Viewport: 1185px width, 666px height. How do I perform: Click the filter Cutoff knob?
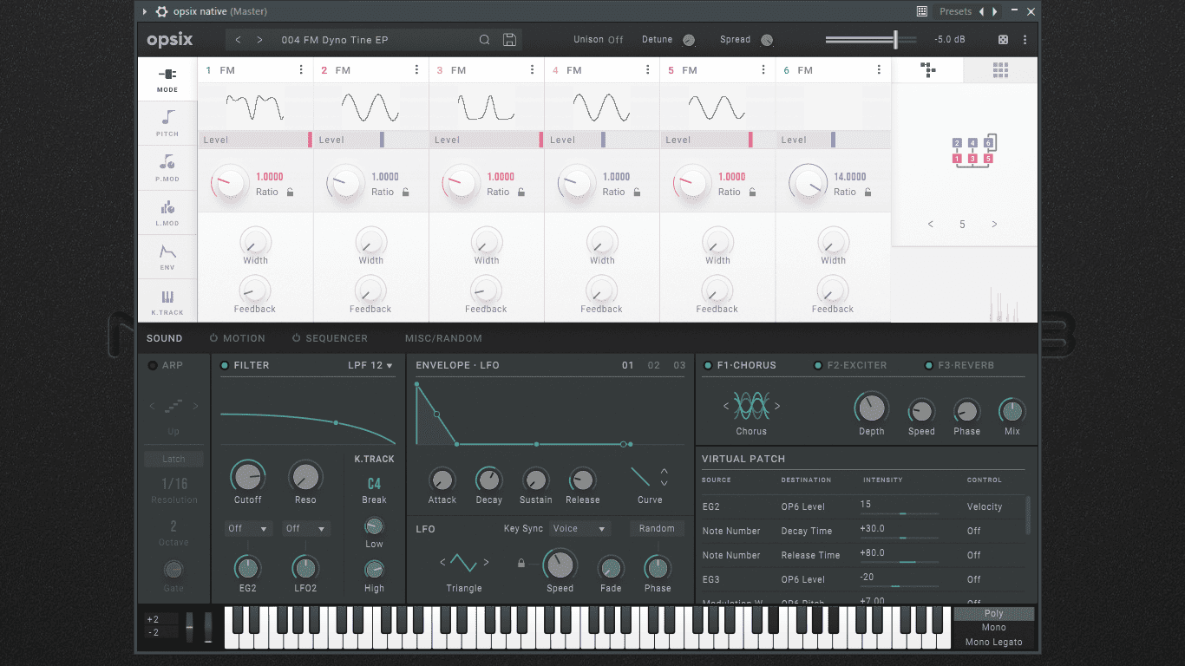pyautogui.click(x=247, y=475)
